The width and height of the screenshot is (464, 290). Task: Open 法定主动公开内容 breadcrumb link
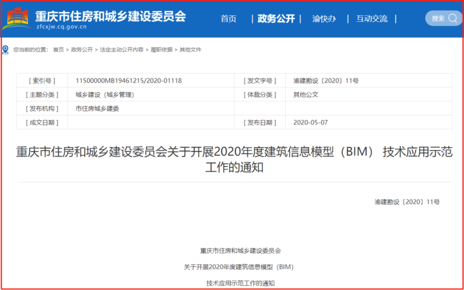[x=121, y=50]
